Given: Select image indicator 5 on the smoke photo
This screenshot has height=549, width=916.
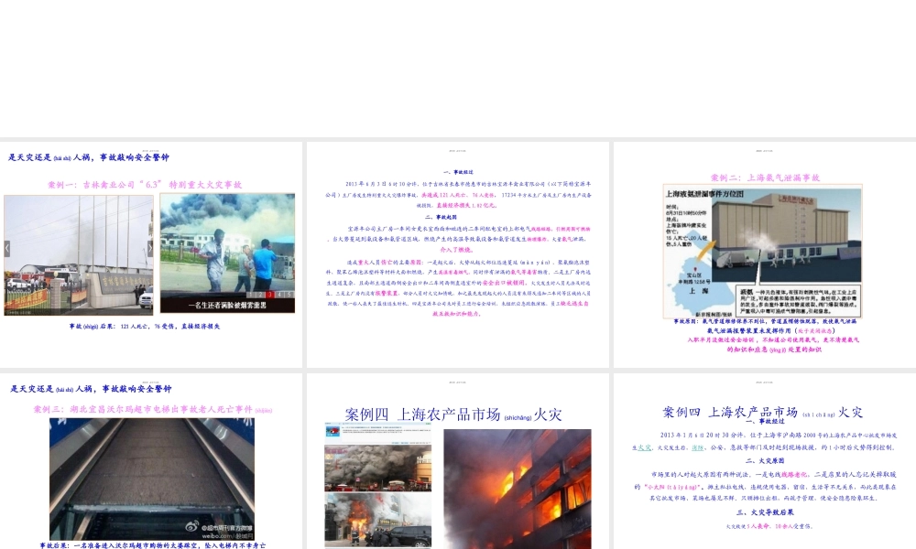Looking at the screenshot, I should coord(289,294).
